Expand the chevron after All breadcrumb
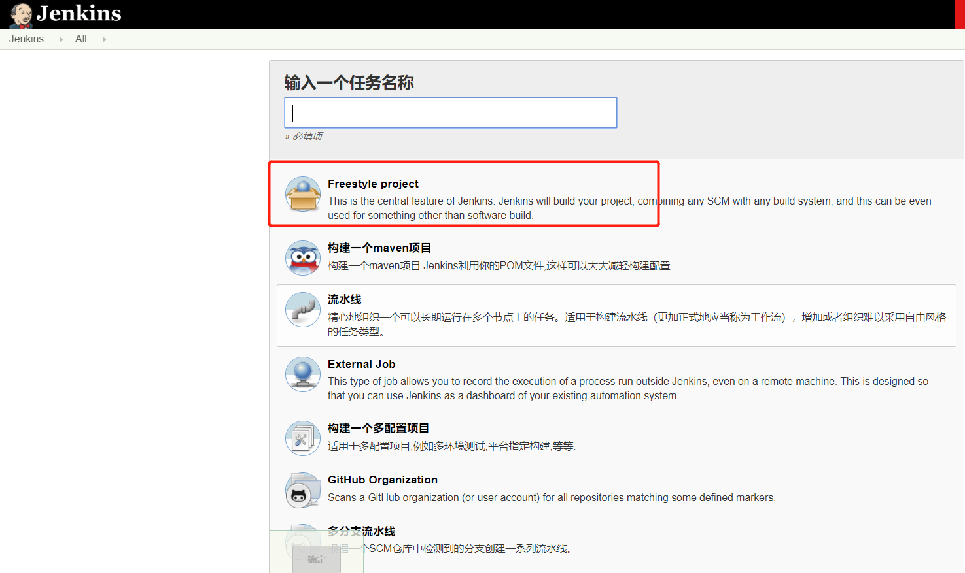This screenshot has height=573, width=965. point(103,39)
